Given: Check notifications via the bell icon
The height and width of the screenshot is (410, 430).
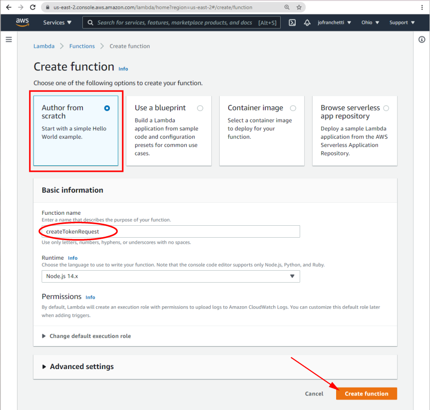Looking at the screenshot, I should 307,22.
